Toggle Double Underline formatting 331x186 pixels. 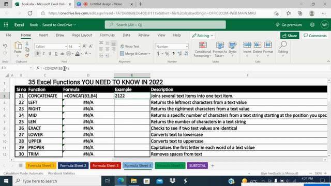(56, 54)
